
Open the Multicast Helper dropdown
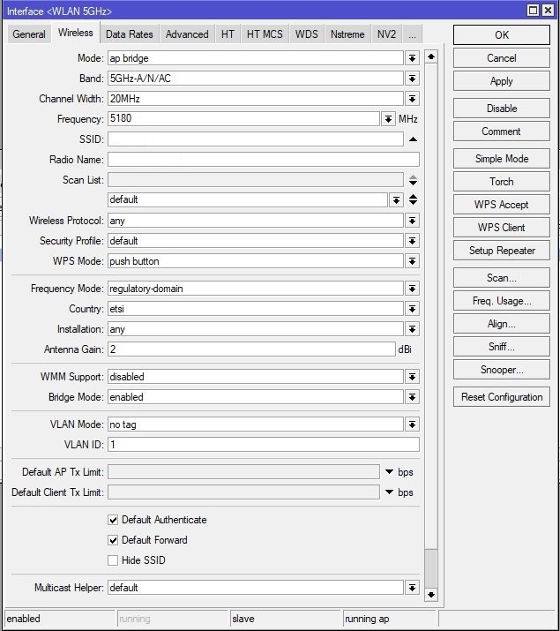[412, 588]
